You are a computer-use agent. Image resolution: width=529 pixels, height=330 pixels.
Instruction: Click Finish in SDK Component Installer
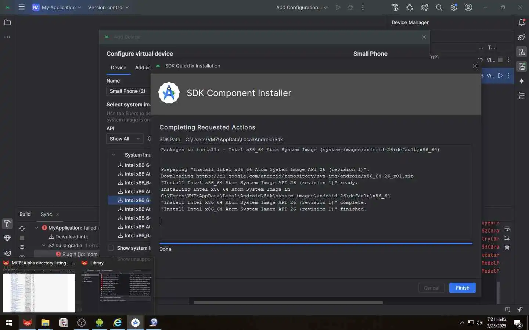[x=462, y=288]
